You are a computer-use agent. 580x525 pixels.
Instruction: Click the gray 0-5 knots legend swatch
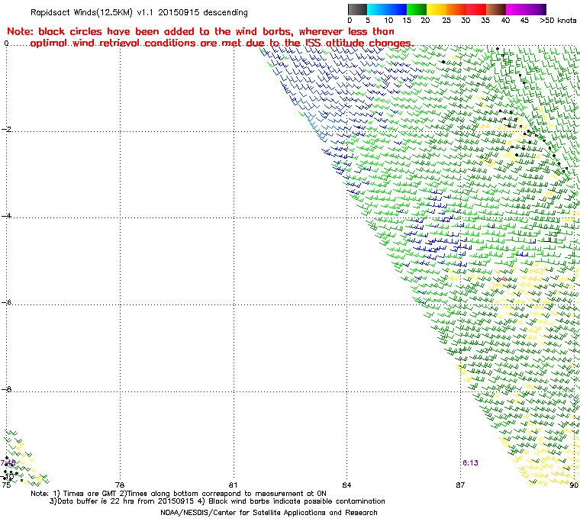[x=357, y=9]
